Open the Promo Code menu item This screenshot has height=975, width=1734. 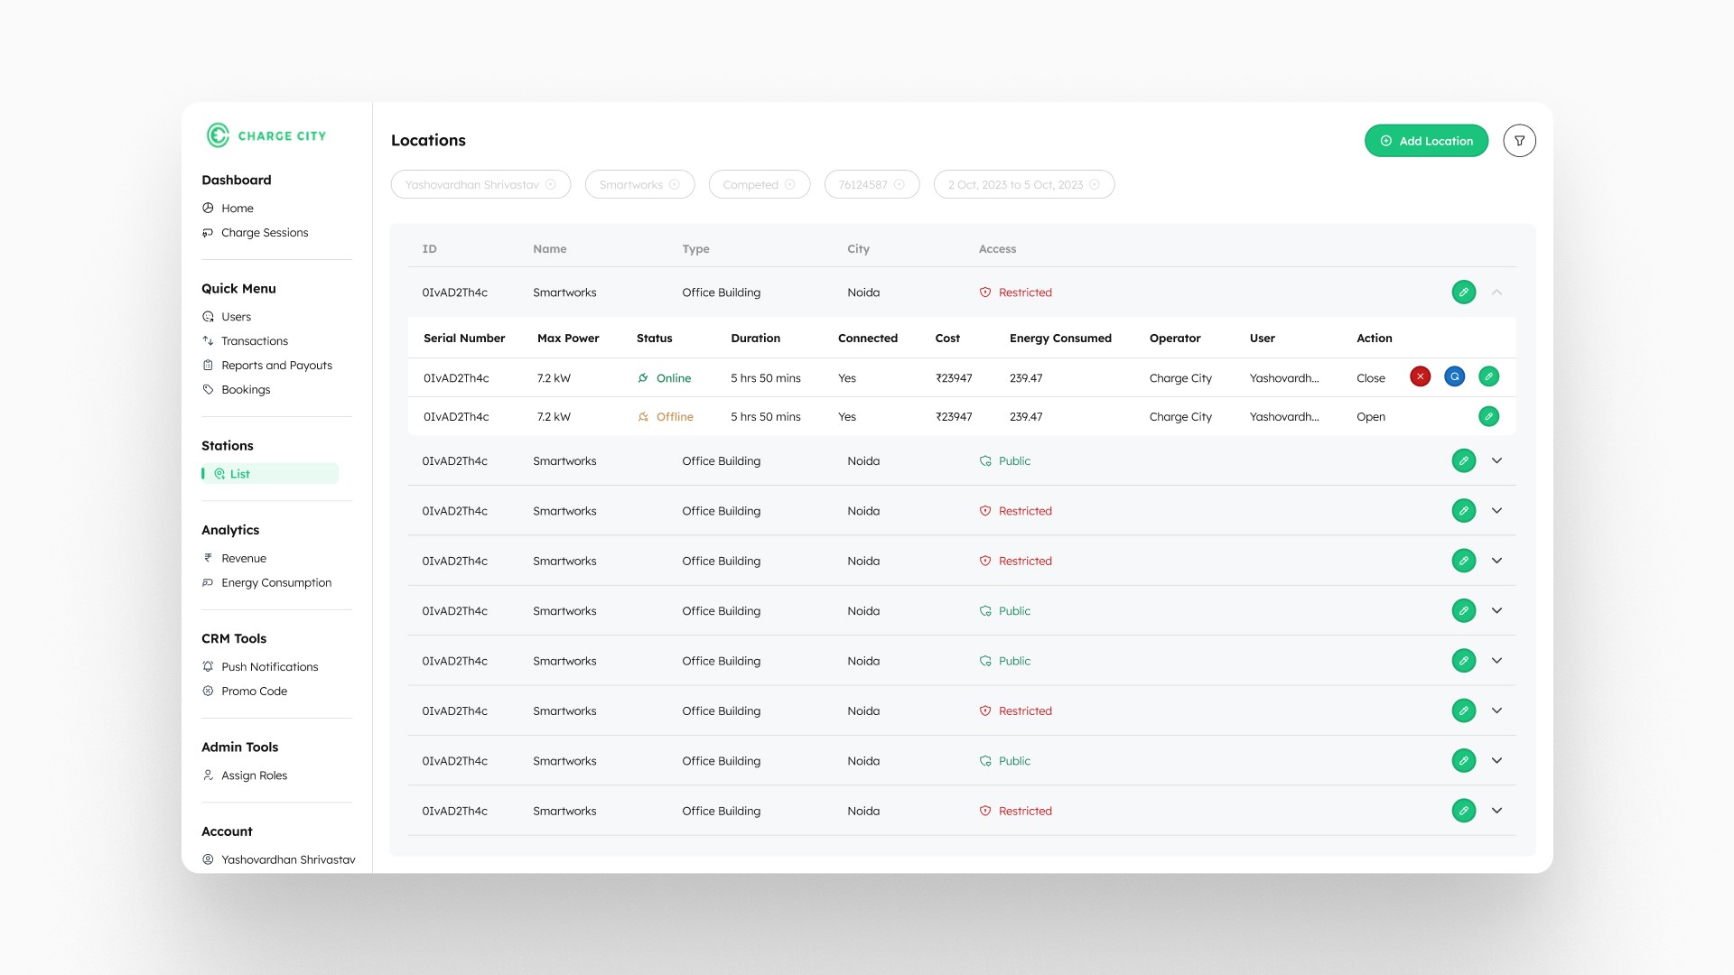coord(254,692)
